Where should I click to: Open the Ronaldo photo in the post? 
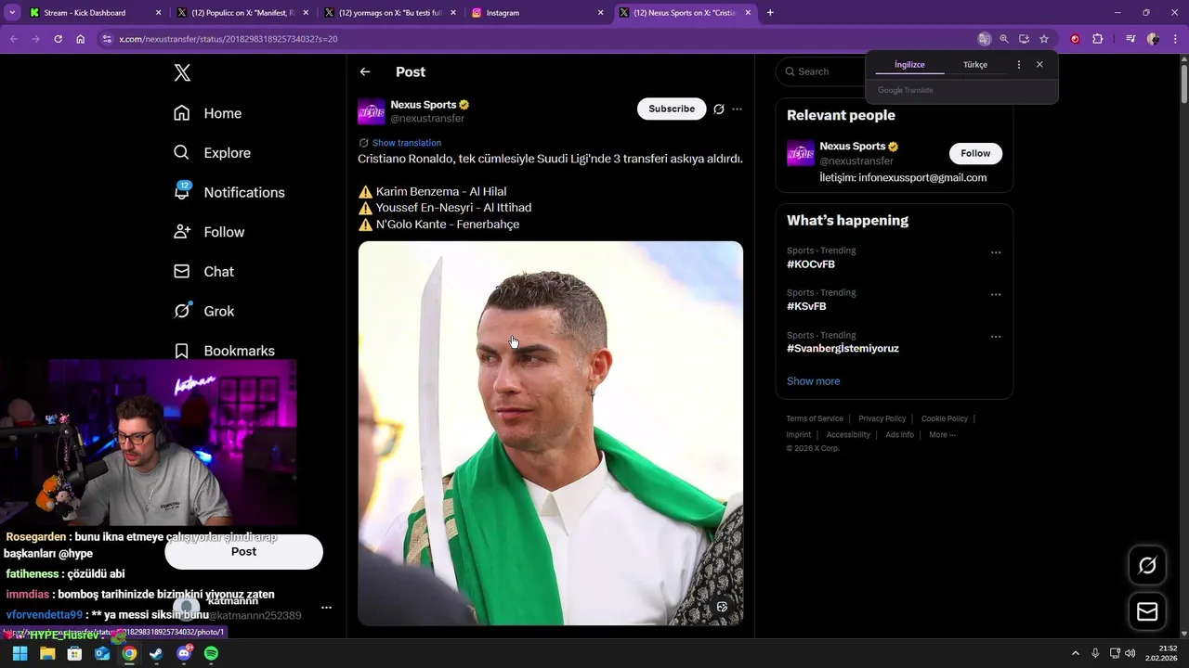click(551, 433)
